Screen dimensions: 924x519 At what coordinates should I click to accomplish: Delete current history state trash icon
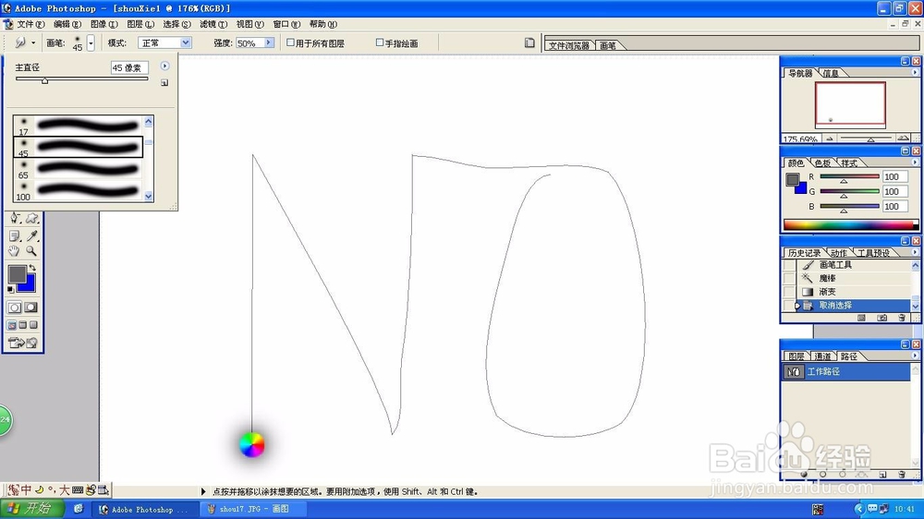(902, 318)
